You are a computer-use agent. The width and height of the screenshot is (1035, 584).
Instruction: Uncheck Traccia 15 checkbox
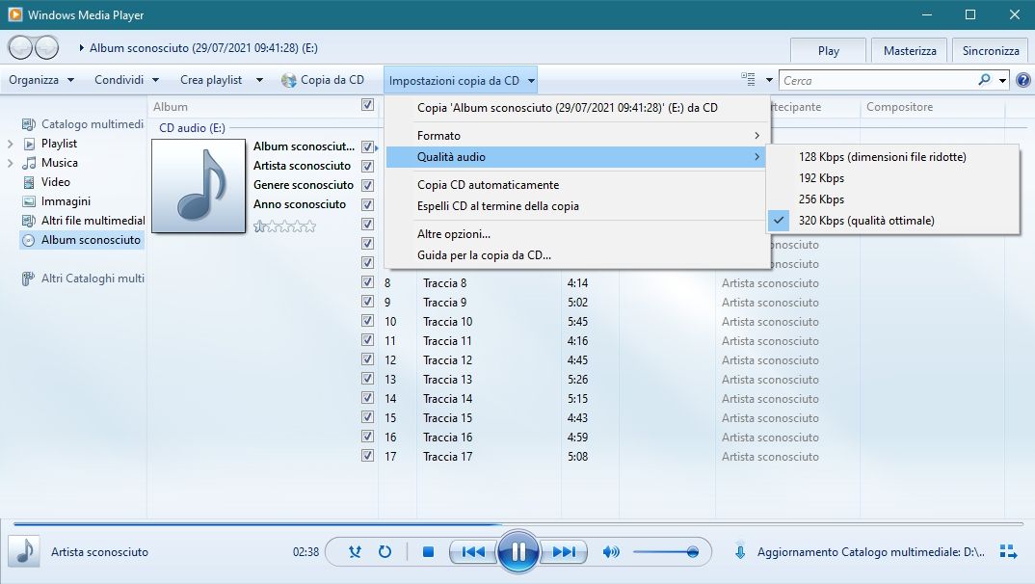point(368,416)
